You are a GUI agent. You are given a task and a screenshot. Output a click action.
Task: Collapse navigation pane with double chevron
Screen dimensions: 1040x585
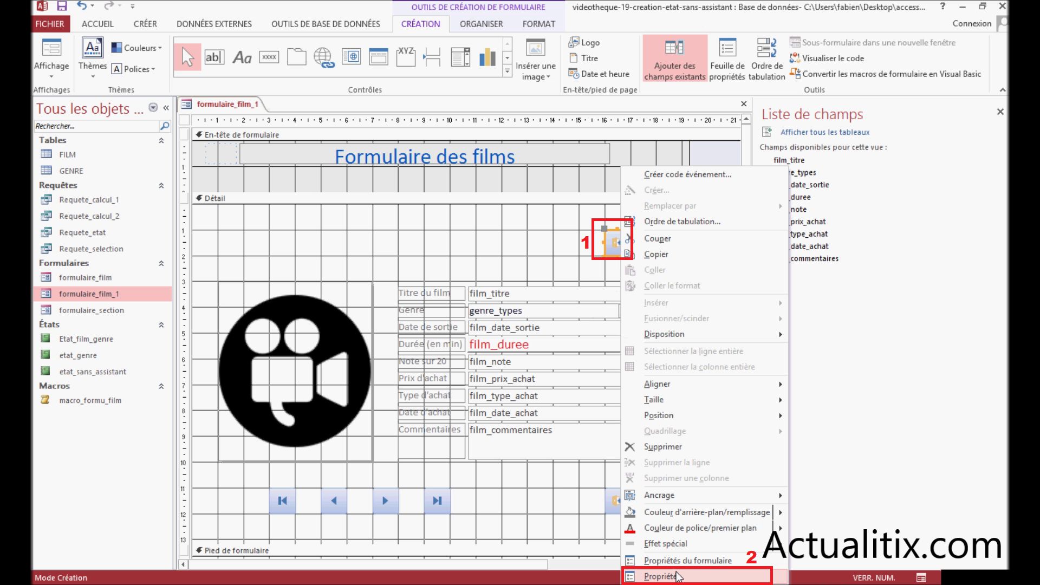click(x=166, y=108)
